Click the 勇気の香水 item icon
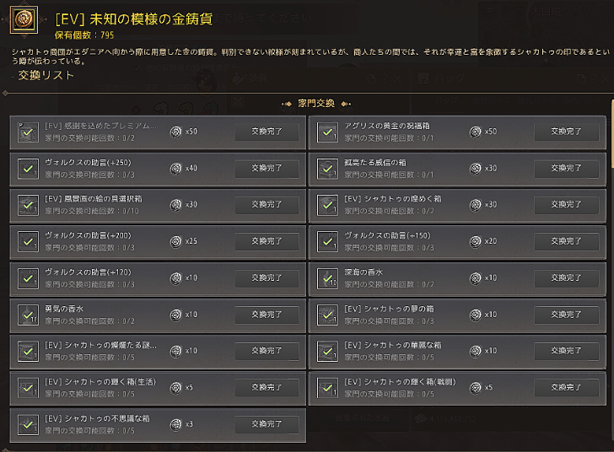Image resolution: width=614 pixels, height=452 pixels. coord(29,315)
